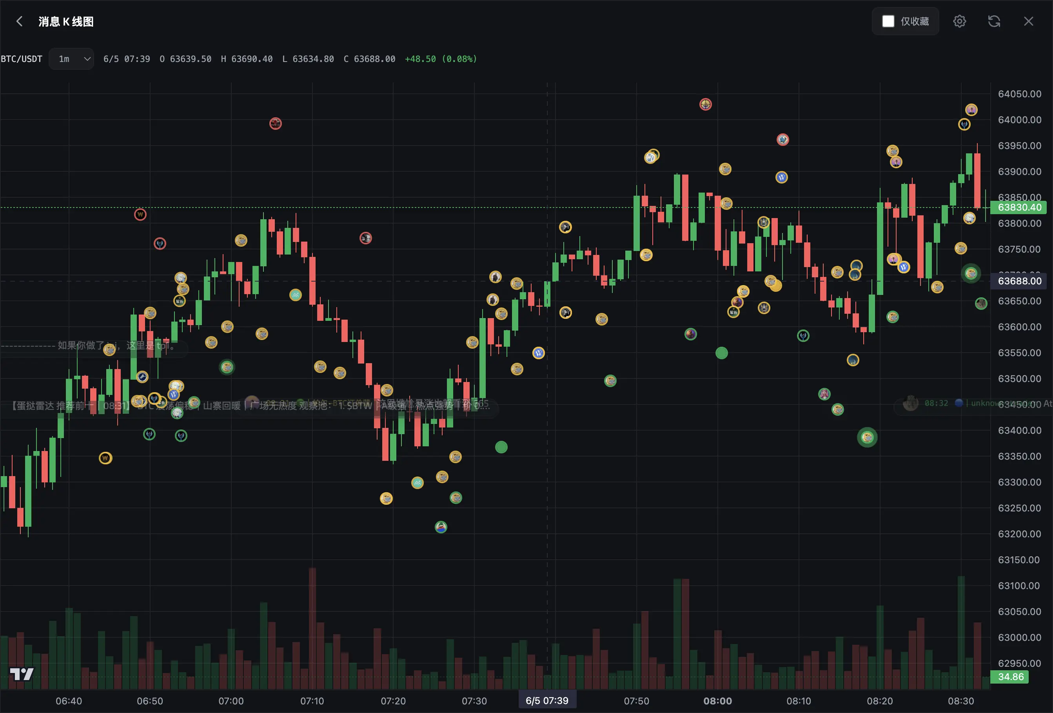Click the 63688.00 crosshair price tag
The width and height of the screenshot is (1053, 713).
pyautogui.click(x=1019, y=281)
